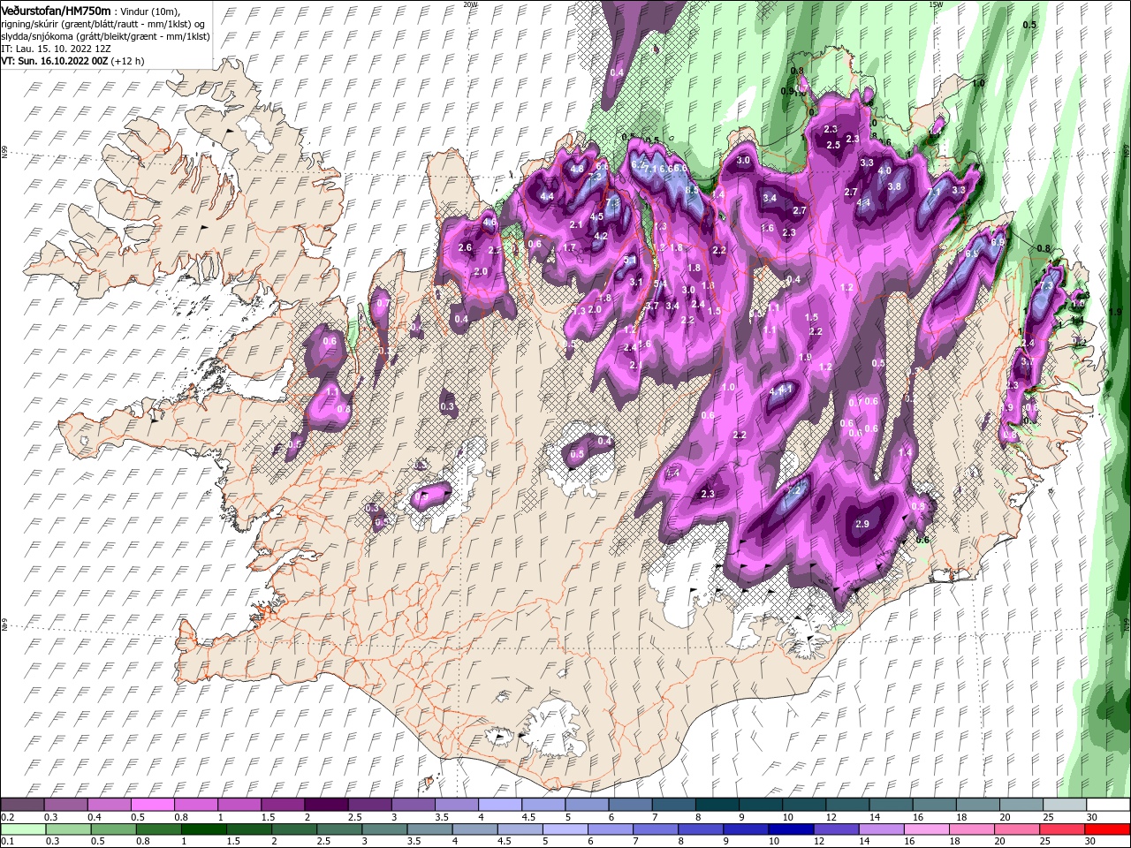Select the darkest purple snow swatch between 2 and 2.5
The width and height of the screenshot is (1131, 848).
tap(325, 805)
